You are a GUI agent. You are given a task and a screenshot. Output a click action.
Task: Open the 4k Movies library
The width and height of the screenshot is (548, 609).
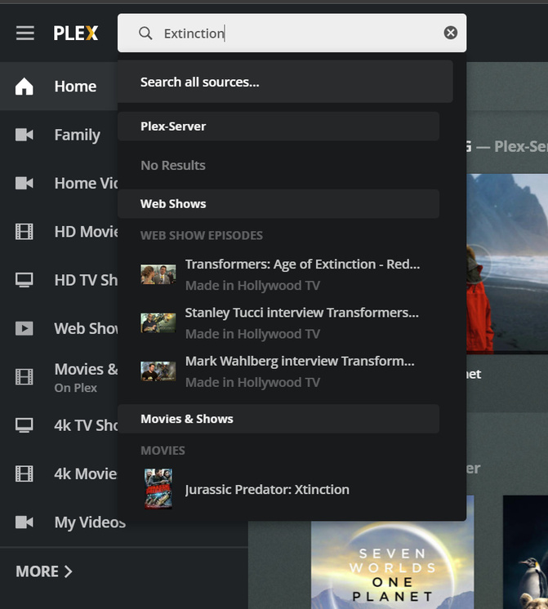(x=59, y=473)
